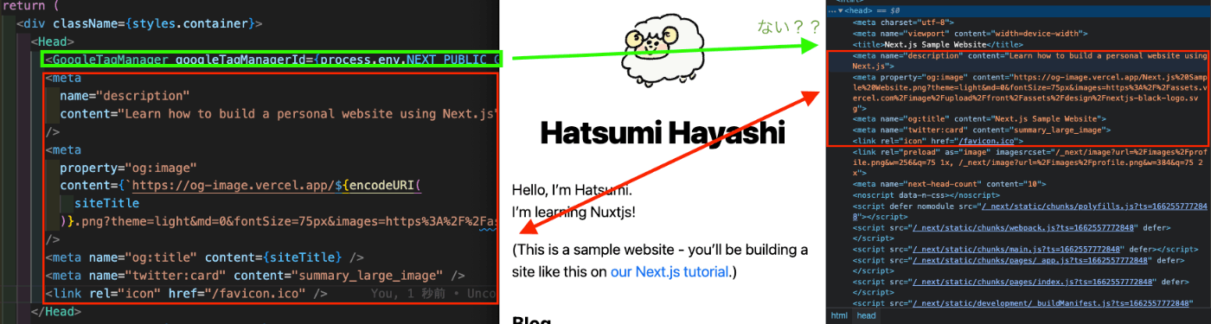The width and height of the screenshot is (1211, 324).
Task: Select the head breadcrumb in DevTools
Action: (x=866, y=316)
